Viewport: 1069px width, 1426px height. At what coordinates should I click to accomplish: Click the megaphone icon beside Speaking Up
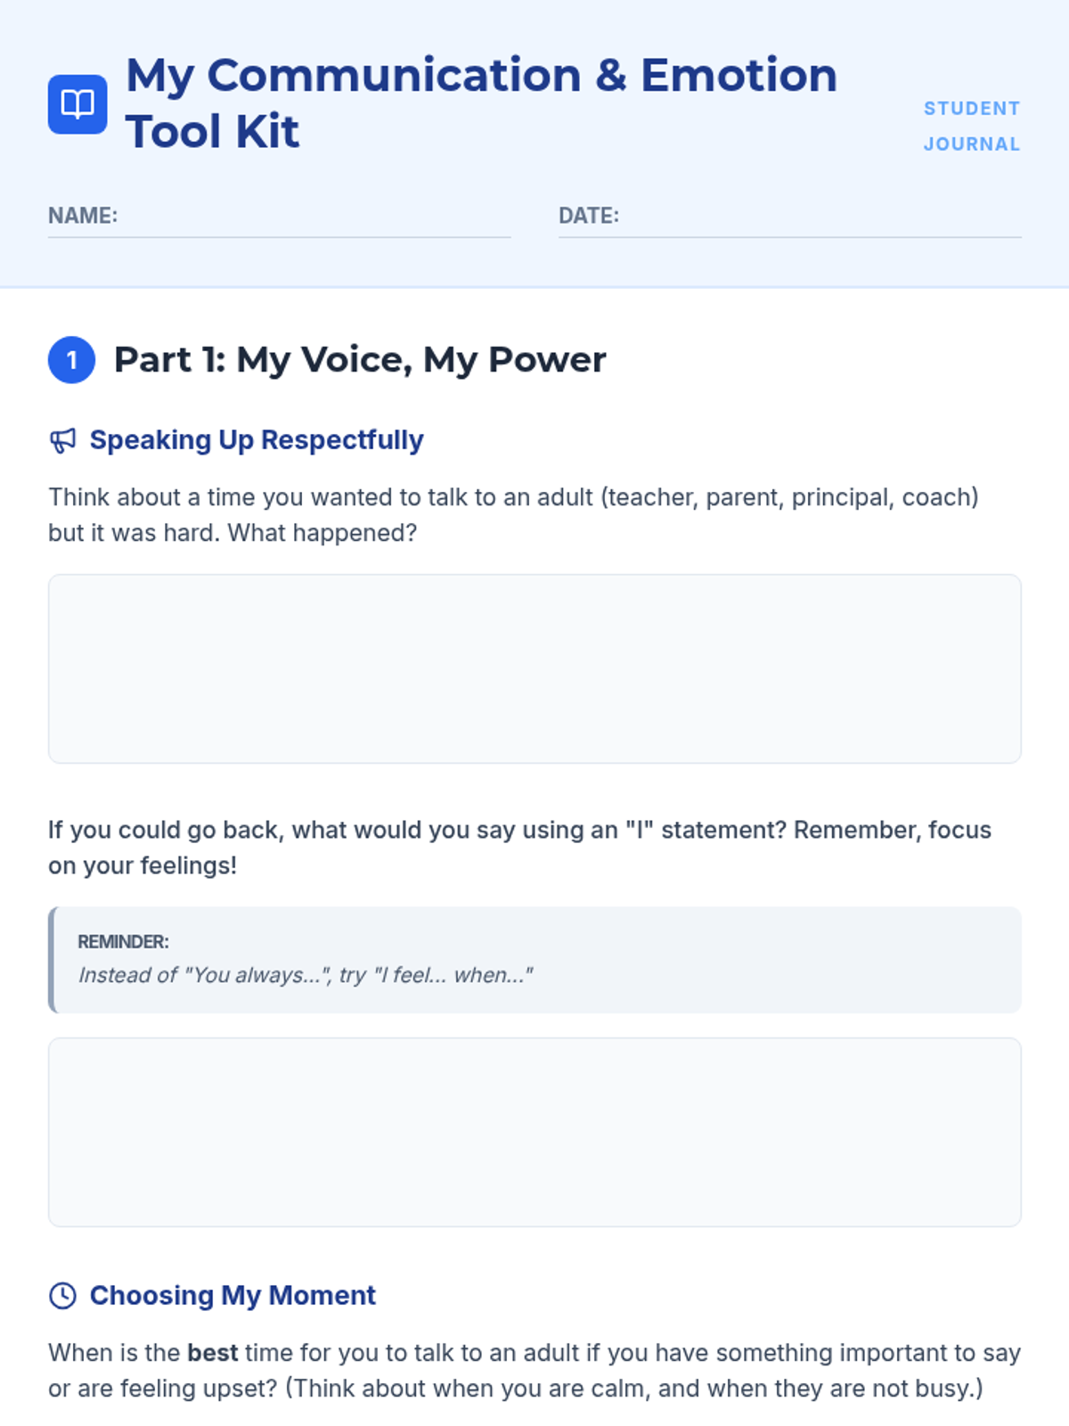[x=62, y=440]
